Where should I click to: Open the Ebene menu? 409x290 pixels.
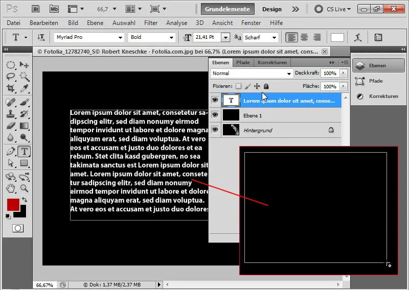pyautogui.click(x=95, y=23)
